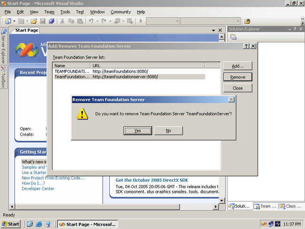The height and width of the screenshot is (229, 305).
Task: Open the Undo history dropdown arrow
Action: (97, 21)
